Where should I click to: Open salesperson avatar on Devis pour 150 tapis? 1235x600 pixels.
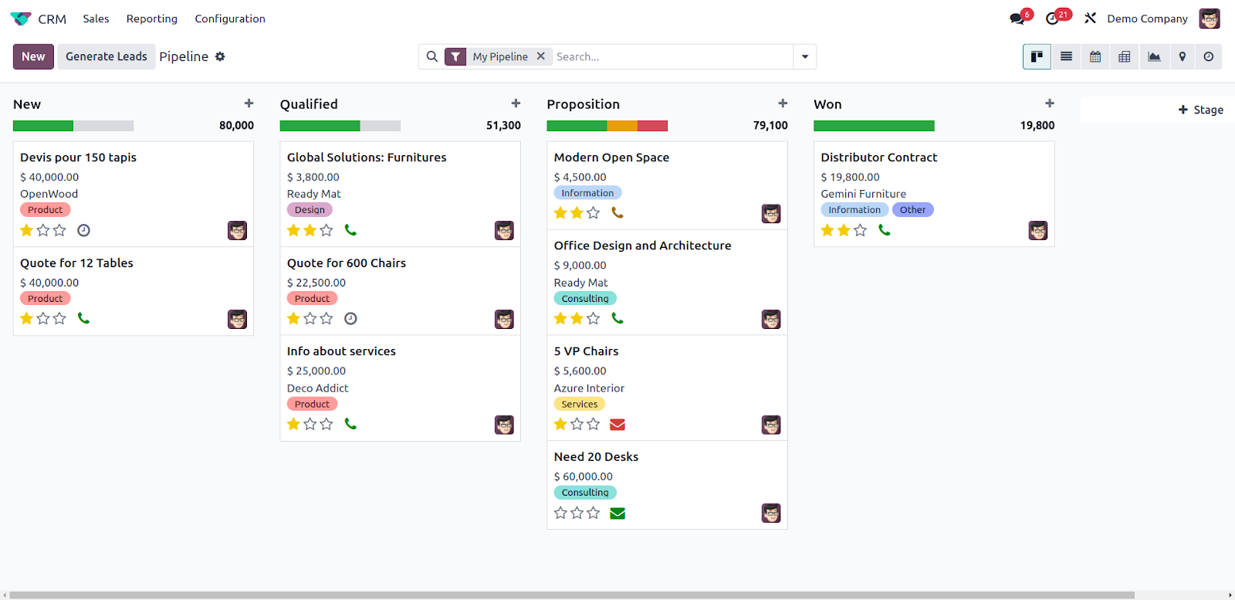click(x=238, y=231)
